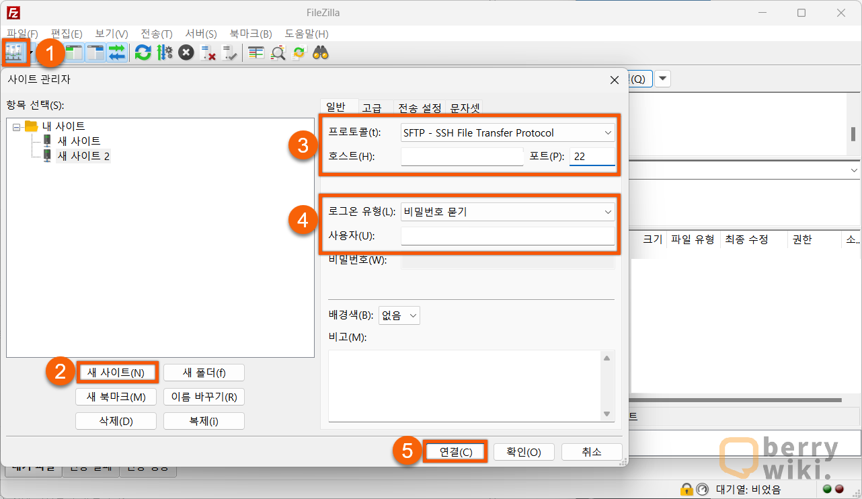
Task: Select 새 사이트 in the site tree
Action: pos(79,141)
